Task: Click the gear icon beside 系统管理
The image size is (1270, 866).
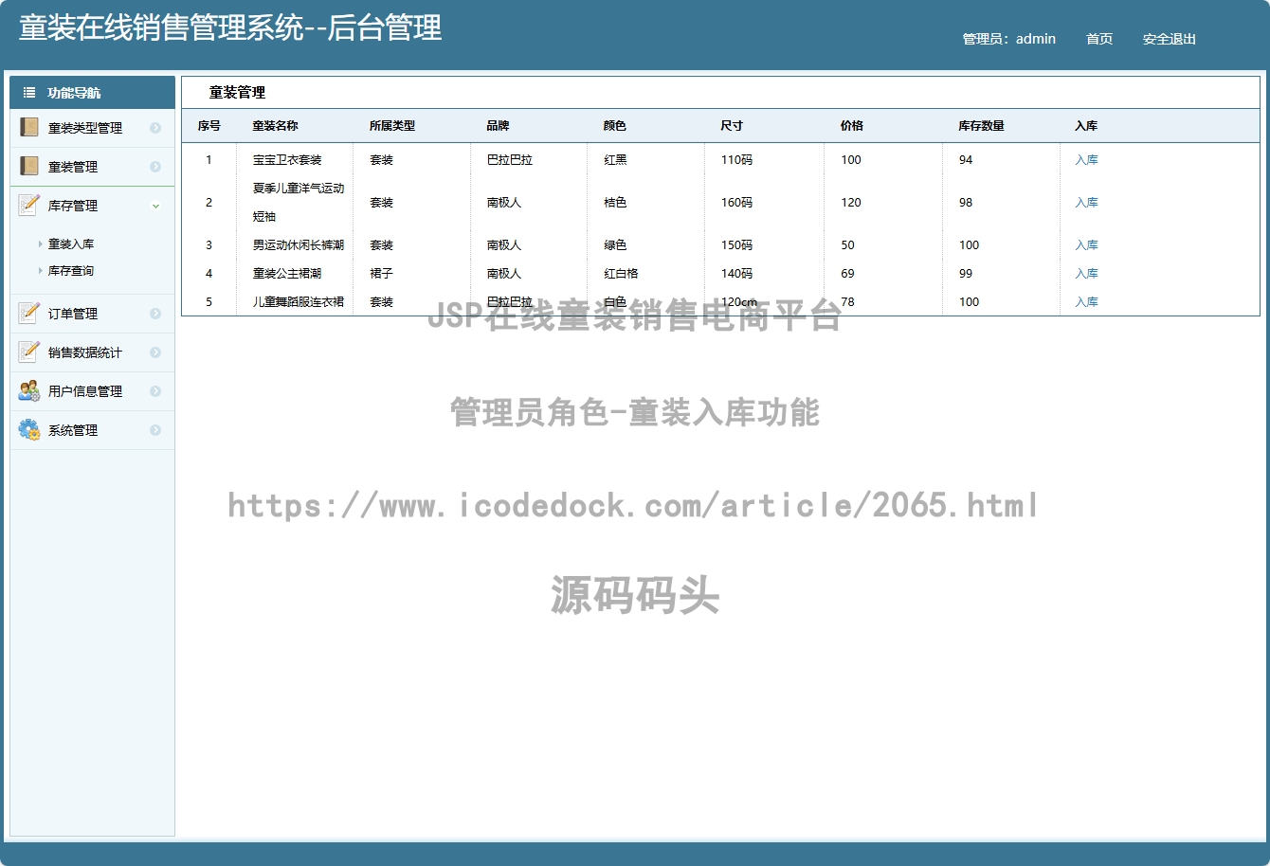Action: [x=28, y=429]
